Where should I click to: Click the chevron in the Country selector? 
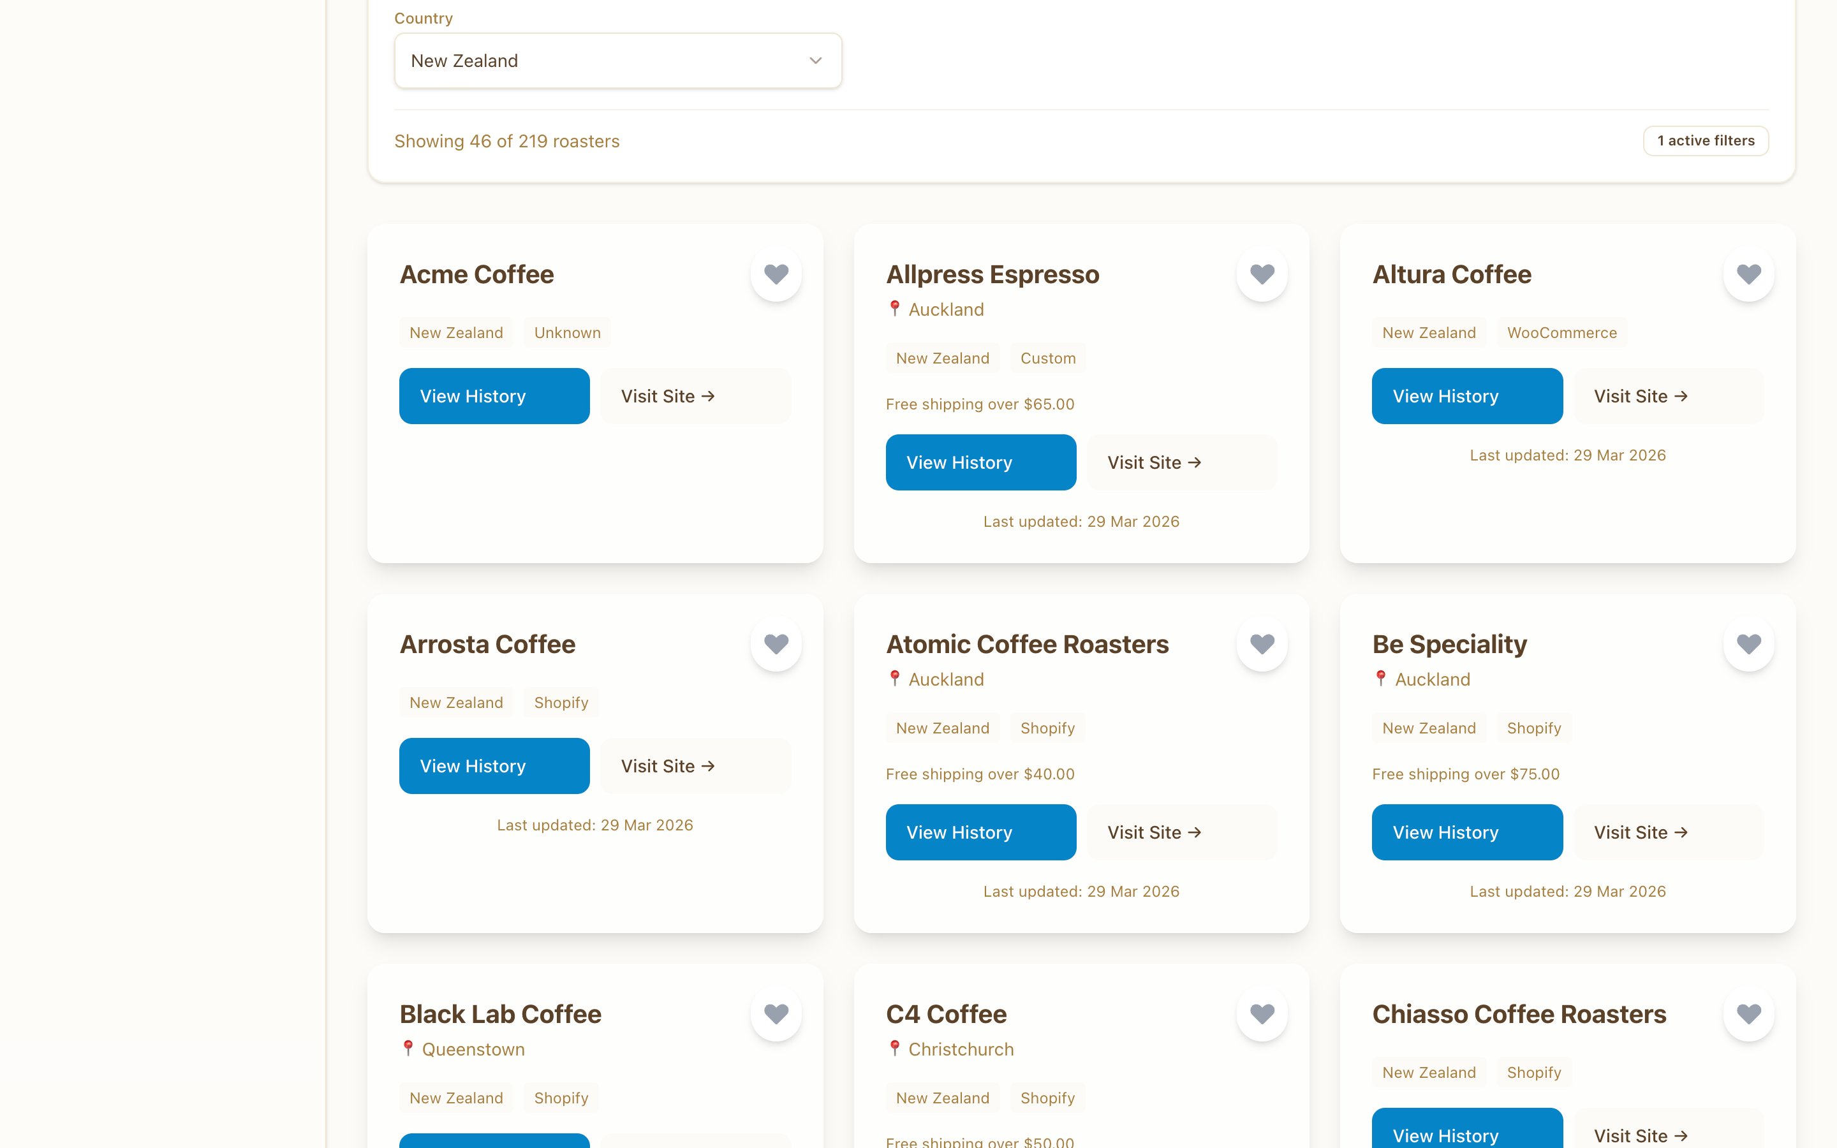click(x=815, y=60)
